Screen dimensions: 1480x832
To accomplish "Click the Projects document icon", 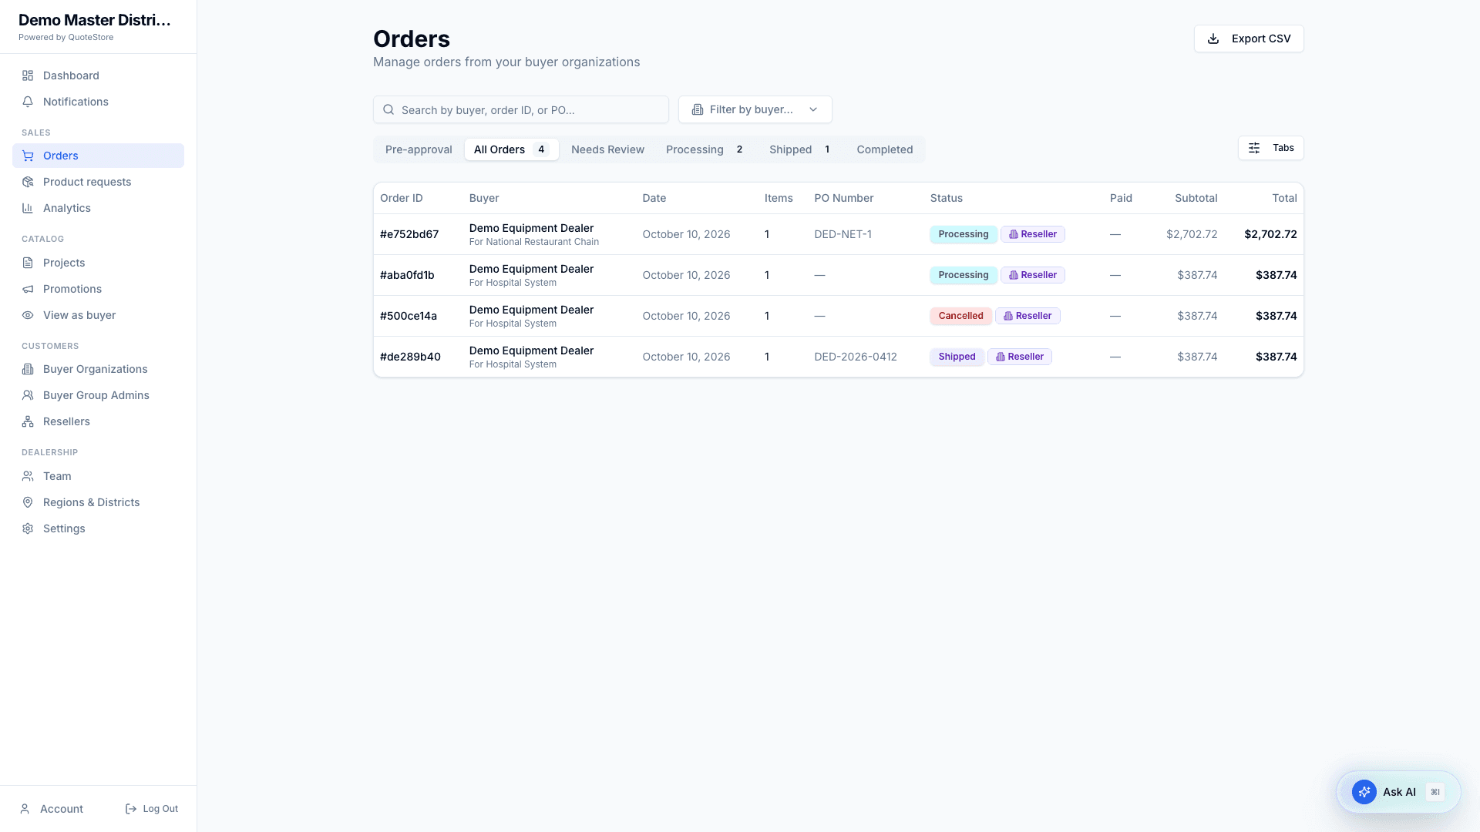I will pos(28,263).
